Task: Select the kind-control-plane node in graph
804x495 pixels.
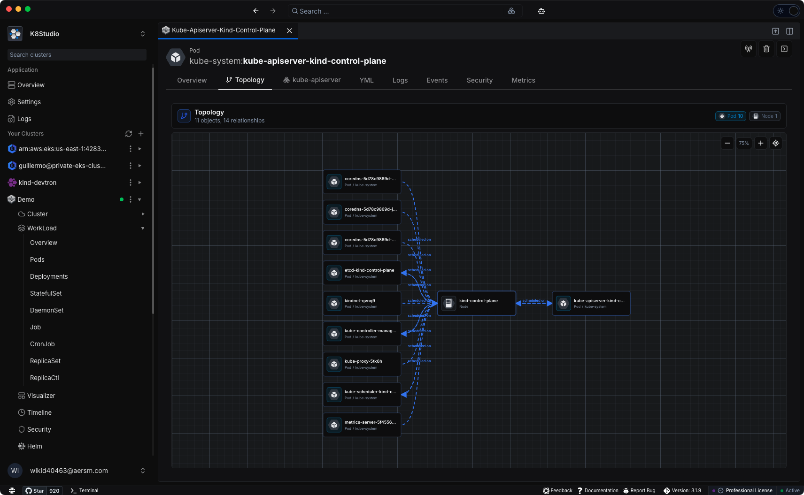Action: [x=477, y=304]
